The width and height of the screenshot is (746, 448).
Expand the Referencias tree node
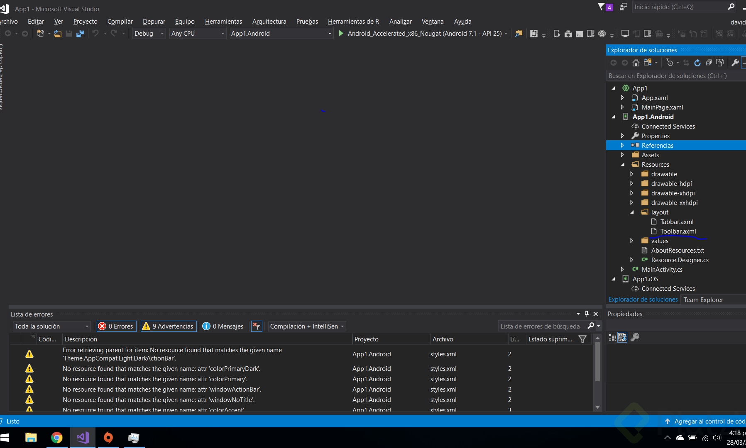point(622,146)
